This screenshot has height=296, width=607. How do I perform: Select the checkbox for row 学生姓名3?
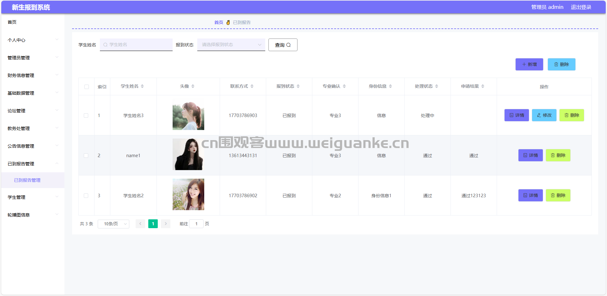click(86, 115)
